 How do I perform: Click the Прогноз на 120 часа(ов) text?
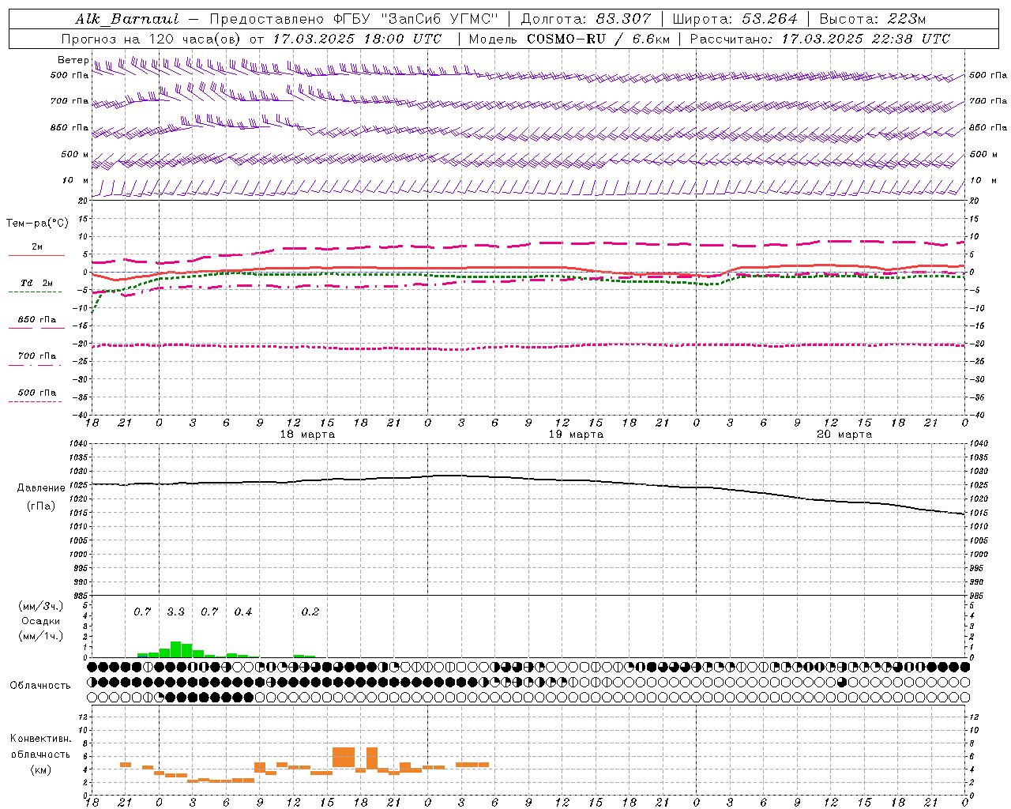(x=152, y=39)
